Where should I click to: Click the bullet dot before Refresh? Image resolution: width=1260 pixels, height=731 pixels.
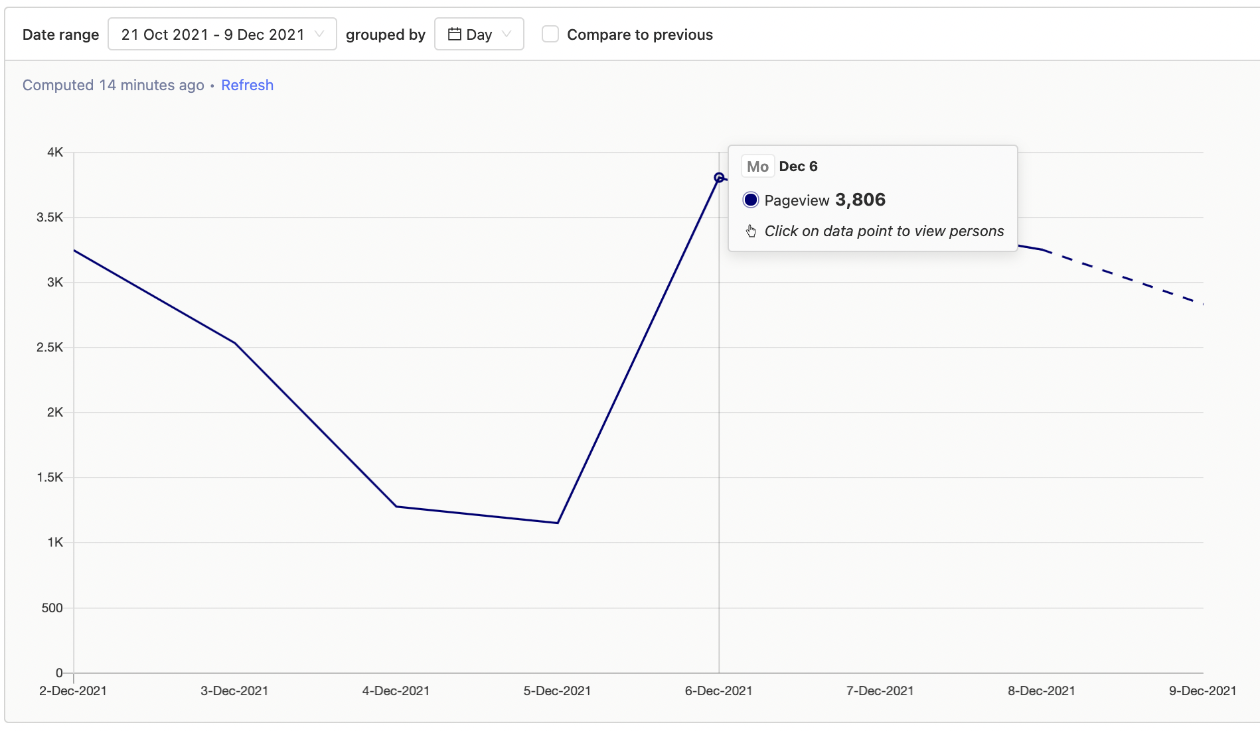point(212,86)
